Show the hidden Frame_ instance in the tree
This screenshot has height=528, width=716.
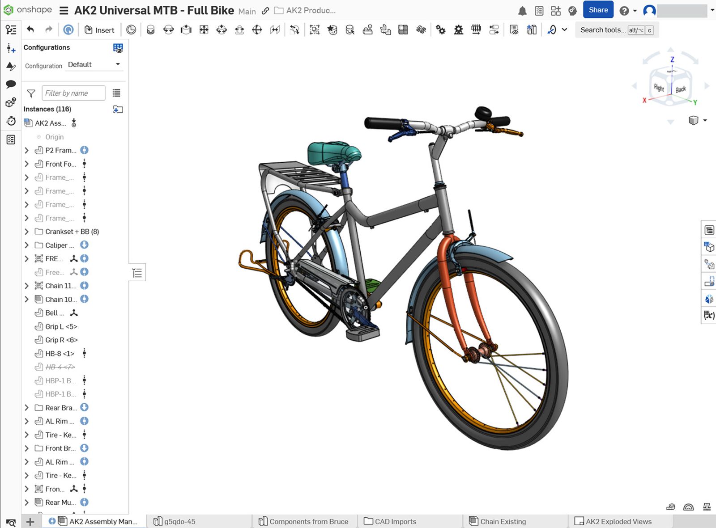pos(58,177)
